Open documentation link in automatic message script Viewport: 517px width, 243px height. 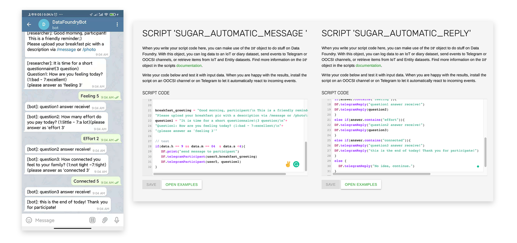coord(189,66)
